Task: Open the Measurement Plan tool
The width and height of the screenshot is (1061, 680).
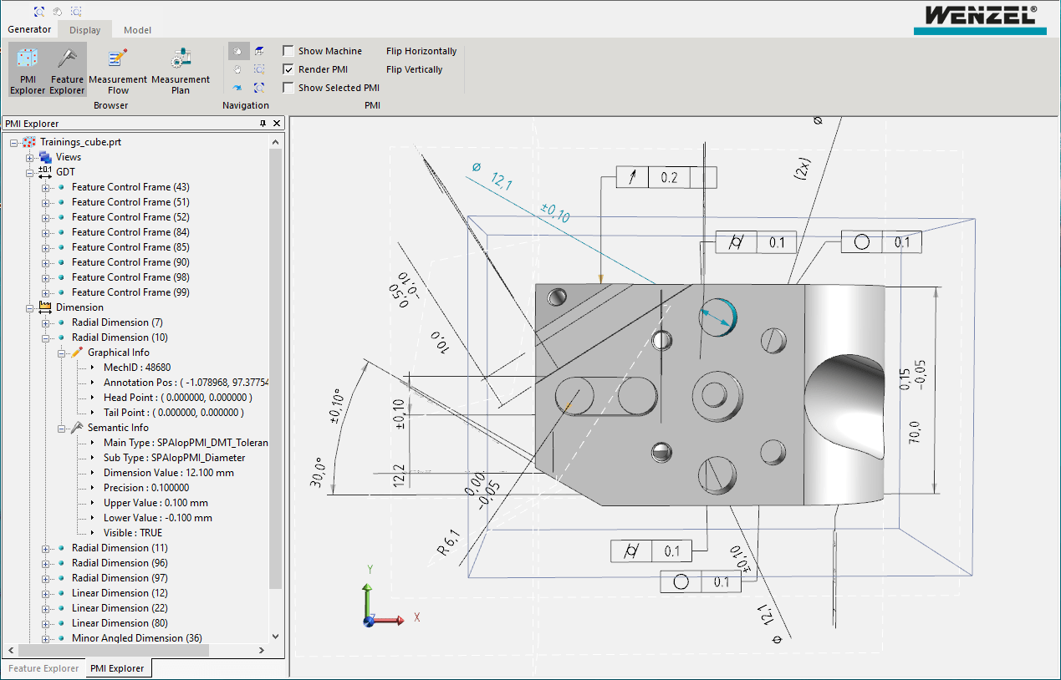Action: click(x=181, y=70)
